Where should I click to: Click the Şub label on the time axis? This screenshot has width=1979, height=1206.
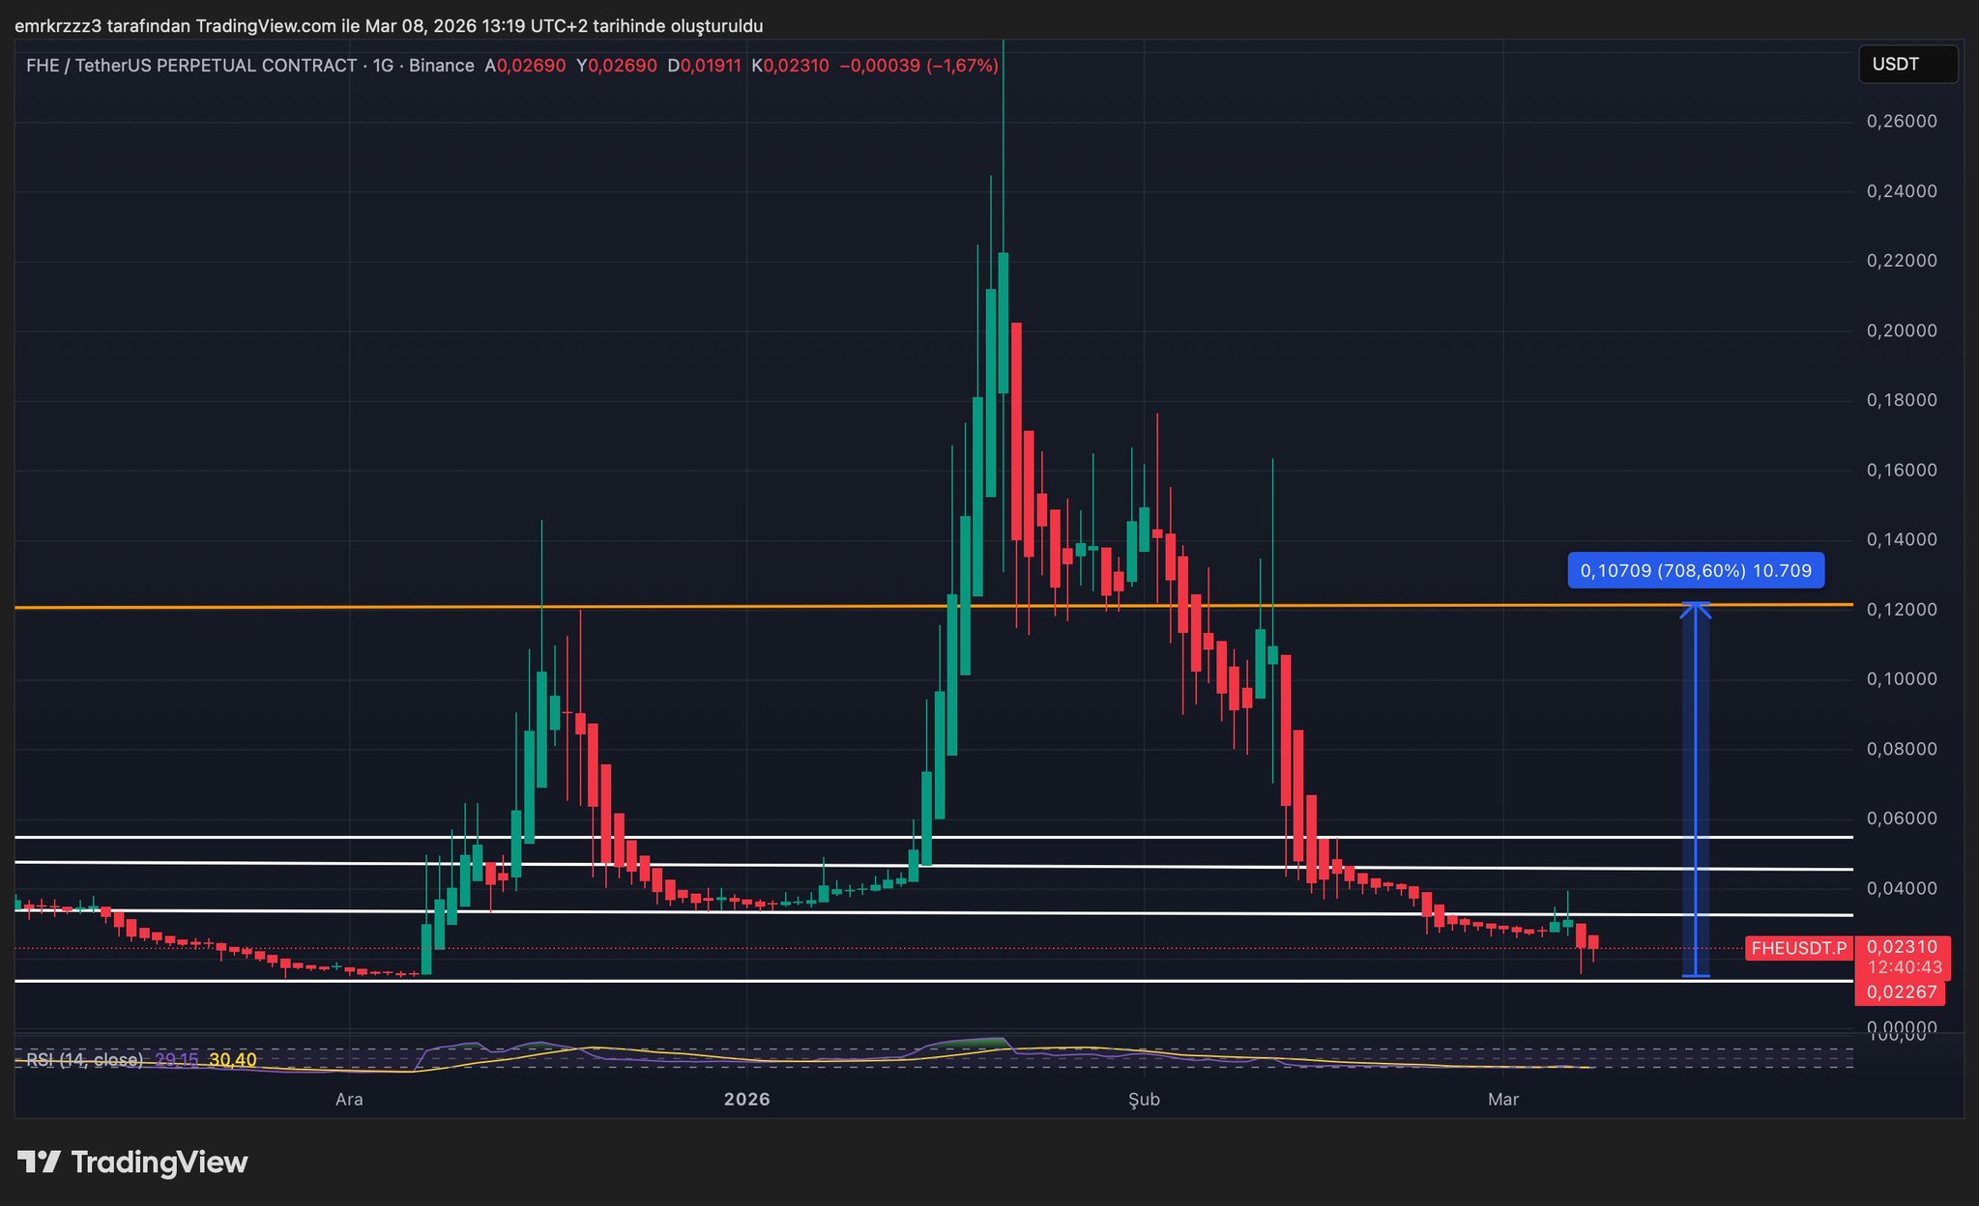1144,1100
